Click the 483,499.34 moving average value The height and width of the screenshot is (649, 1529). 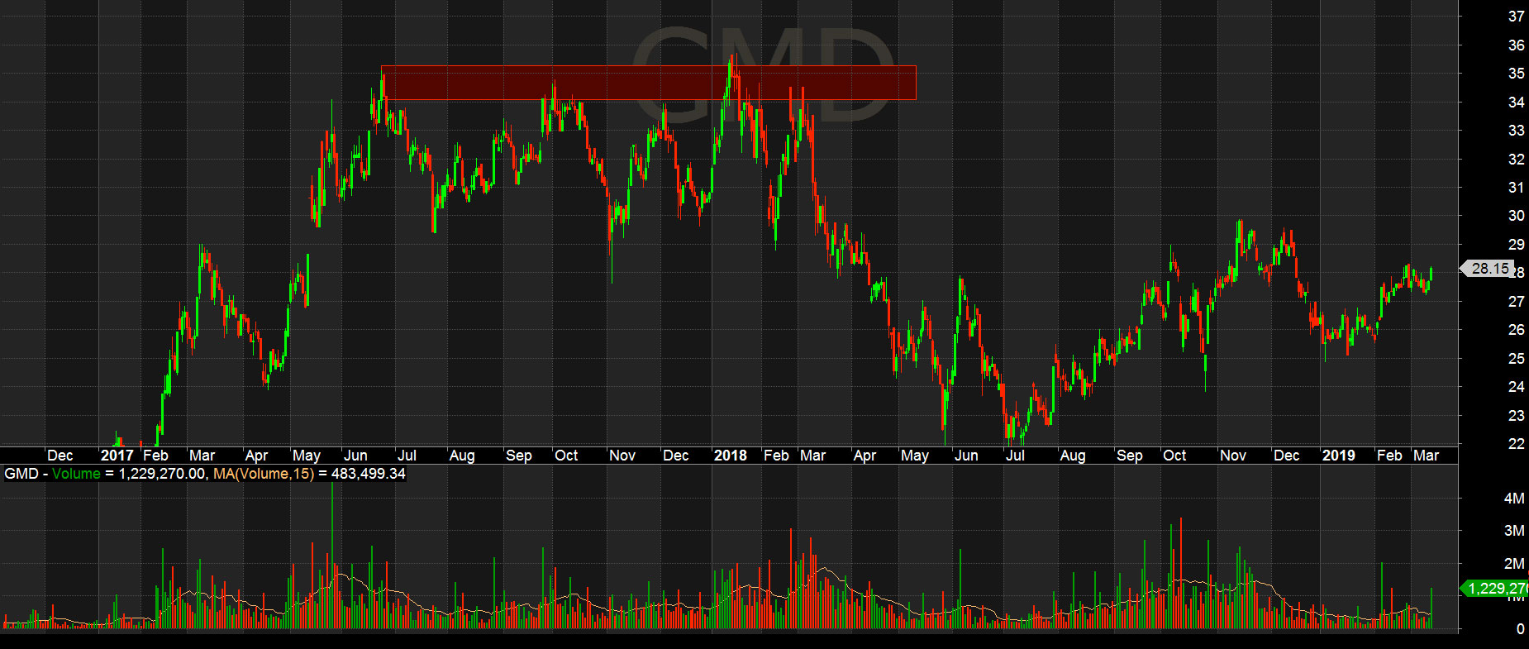(x=368, y=474)
